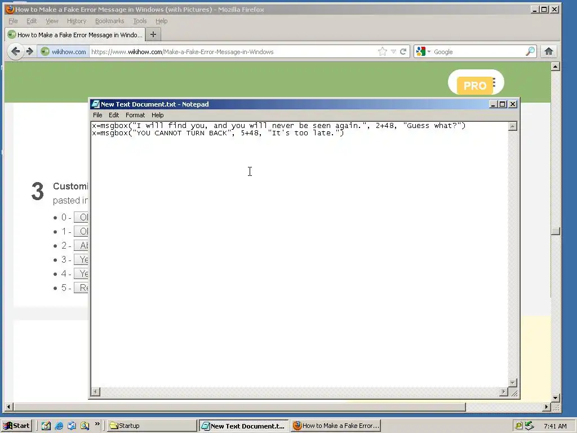This screenshot has width=577, height=433.
Task: Open the menu dots beside PRO
Action: coord(494,82)
